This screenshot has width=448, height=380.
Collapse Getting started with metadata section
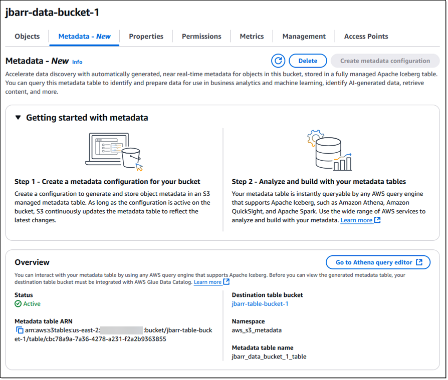pyautogui.click(x=18, y=118)
